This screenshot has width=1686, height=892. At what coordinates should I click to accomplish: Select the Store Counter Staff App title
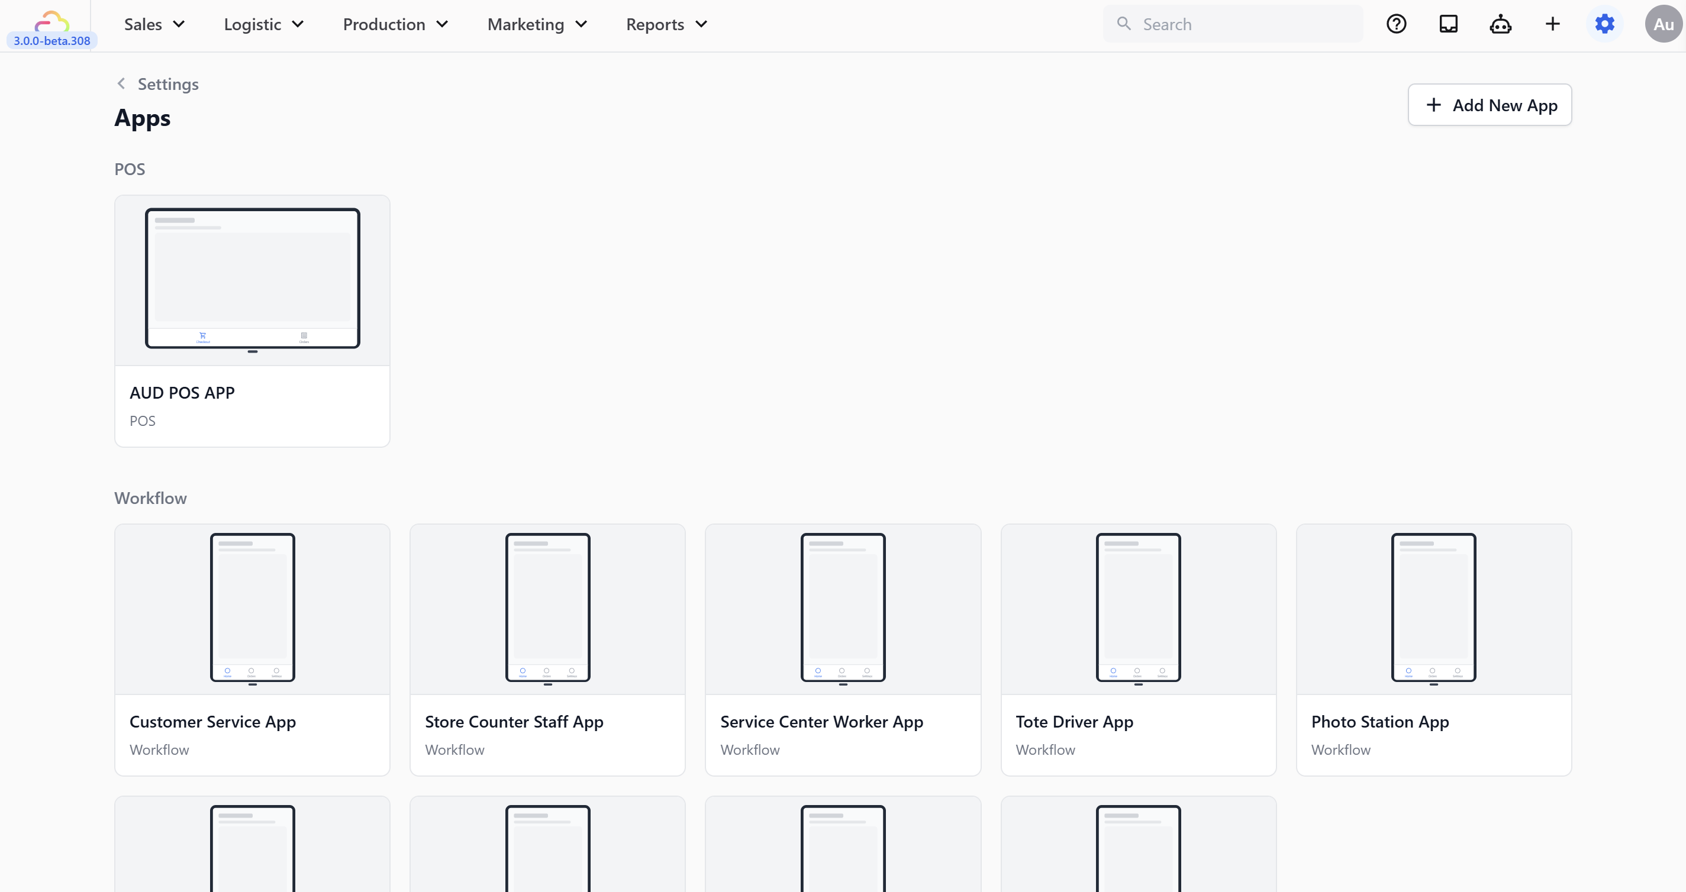[x=514, y=722]
